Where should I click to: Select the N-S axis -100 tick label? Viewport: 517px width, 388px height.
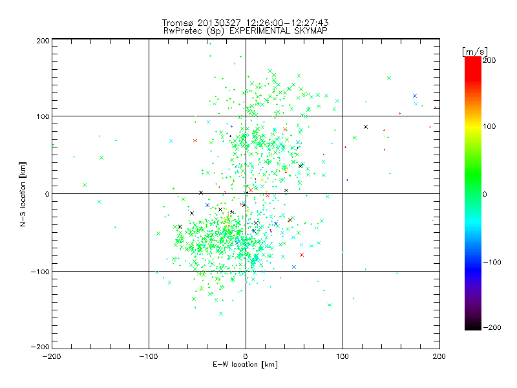[x=40, y=272]
